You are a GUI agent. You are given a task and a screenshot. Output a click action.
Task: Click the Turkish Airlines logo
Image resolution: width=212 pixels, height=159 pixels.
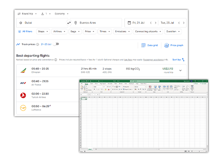click(x=23, y=95)
